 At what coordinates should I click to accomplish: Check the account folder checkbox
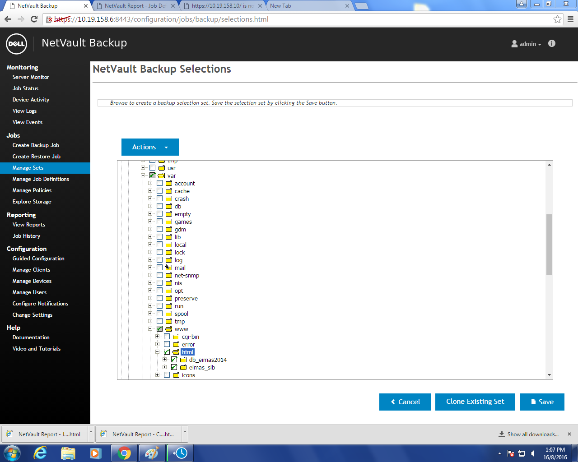pyautogui.click(x=159, y=183)
